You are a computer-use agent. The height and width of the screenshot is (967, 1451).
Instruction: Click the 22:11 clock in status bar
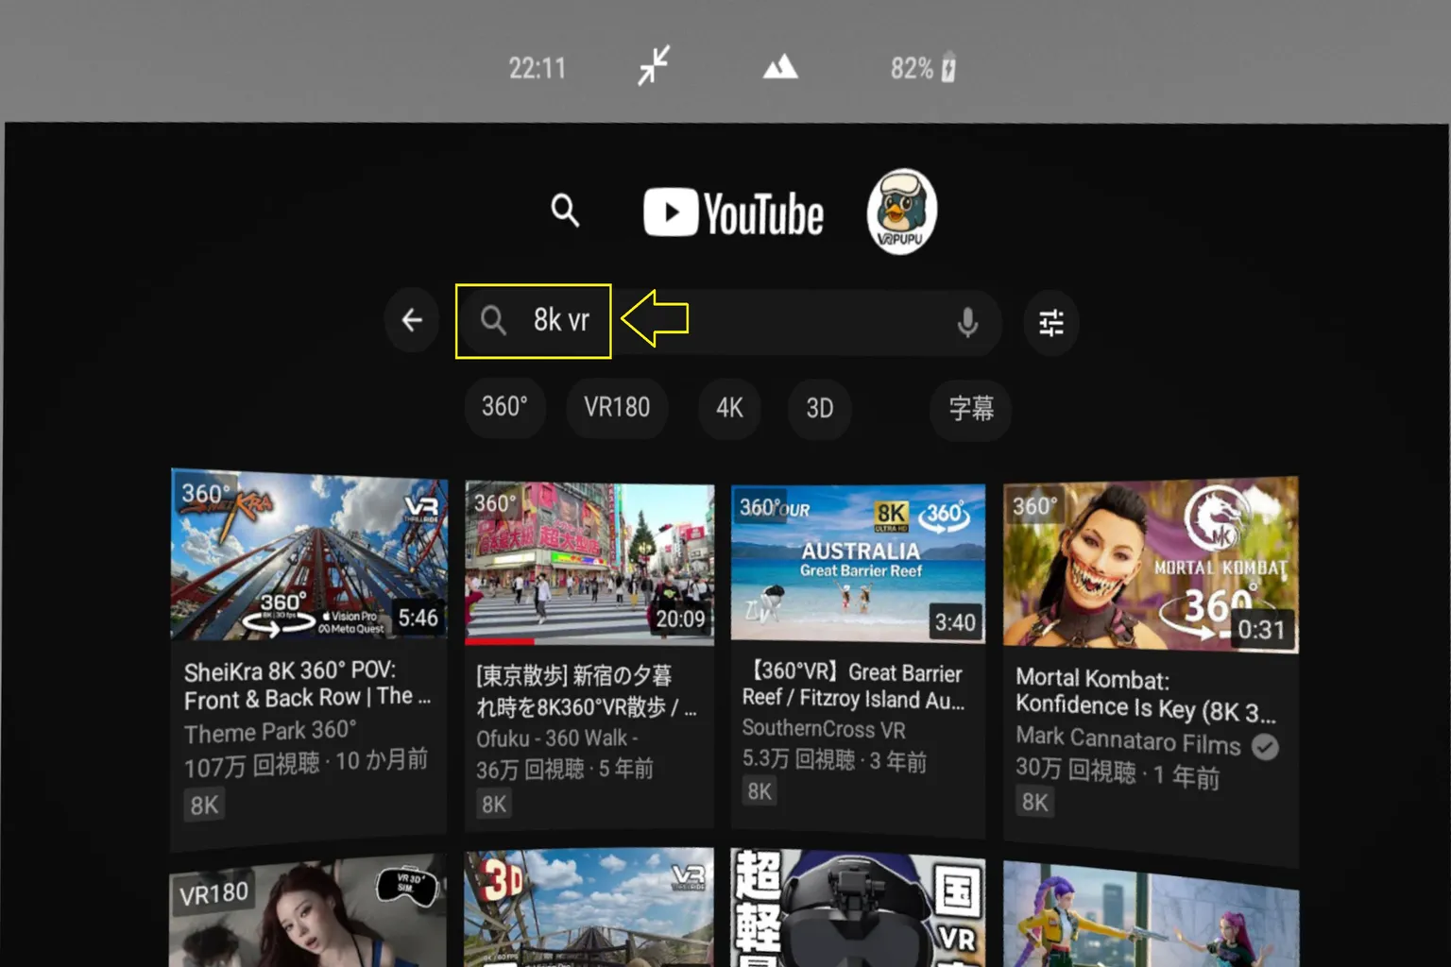coord(537,68)
